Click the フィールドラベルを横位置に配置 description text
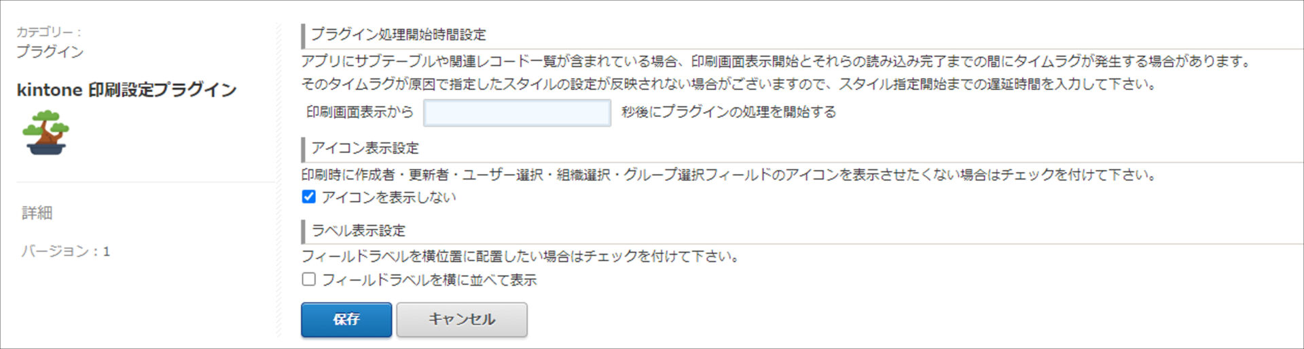The width and height of the screenshot is (1304, 349). pyautogui.click(x=520, y=256)
